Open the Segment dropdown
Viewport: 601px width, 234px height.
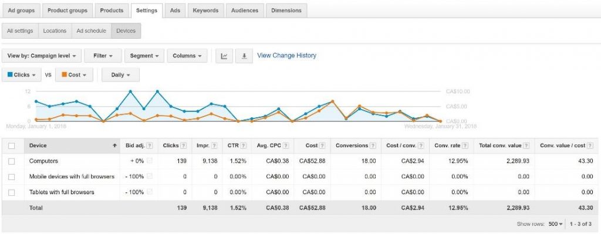pos(144,56)
